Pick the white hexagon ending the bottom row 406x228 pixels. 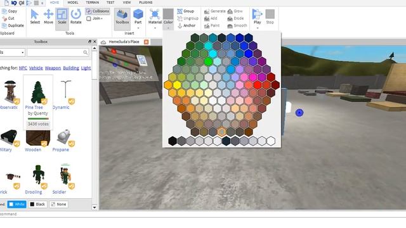[x=271, y=141]
